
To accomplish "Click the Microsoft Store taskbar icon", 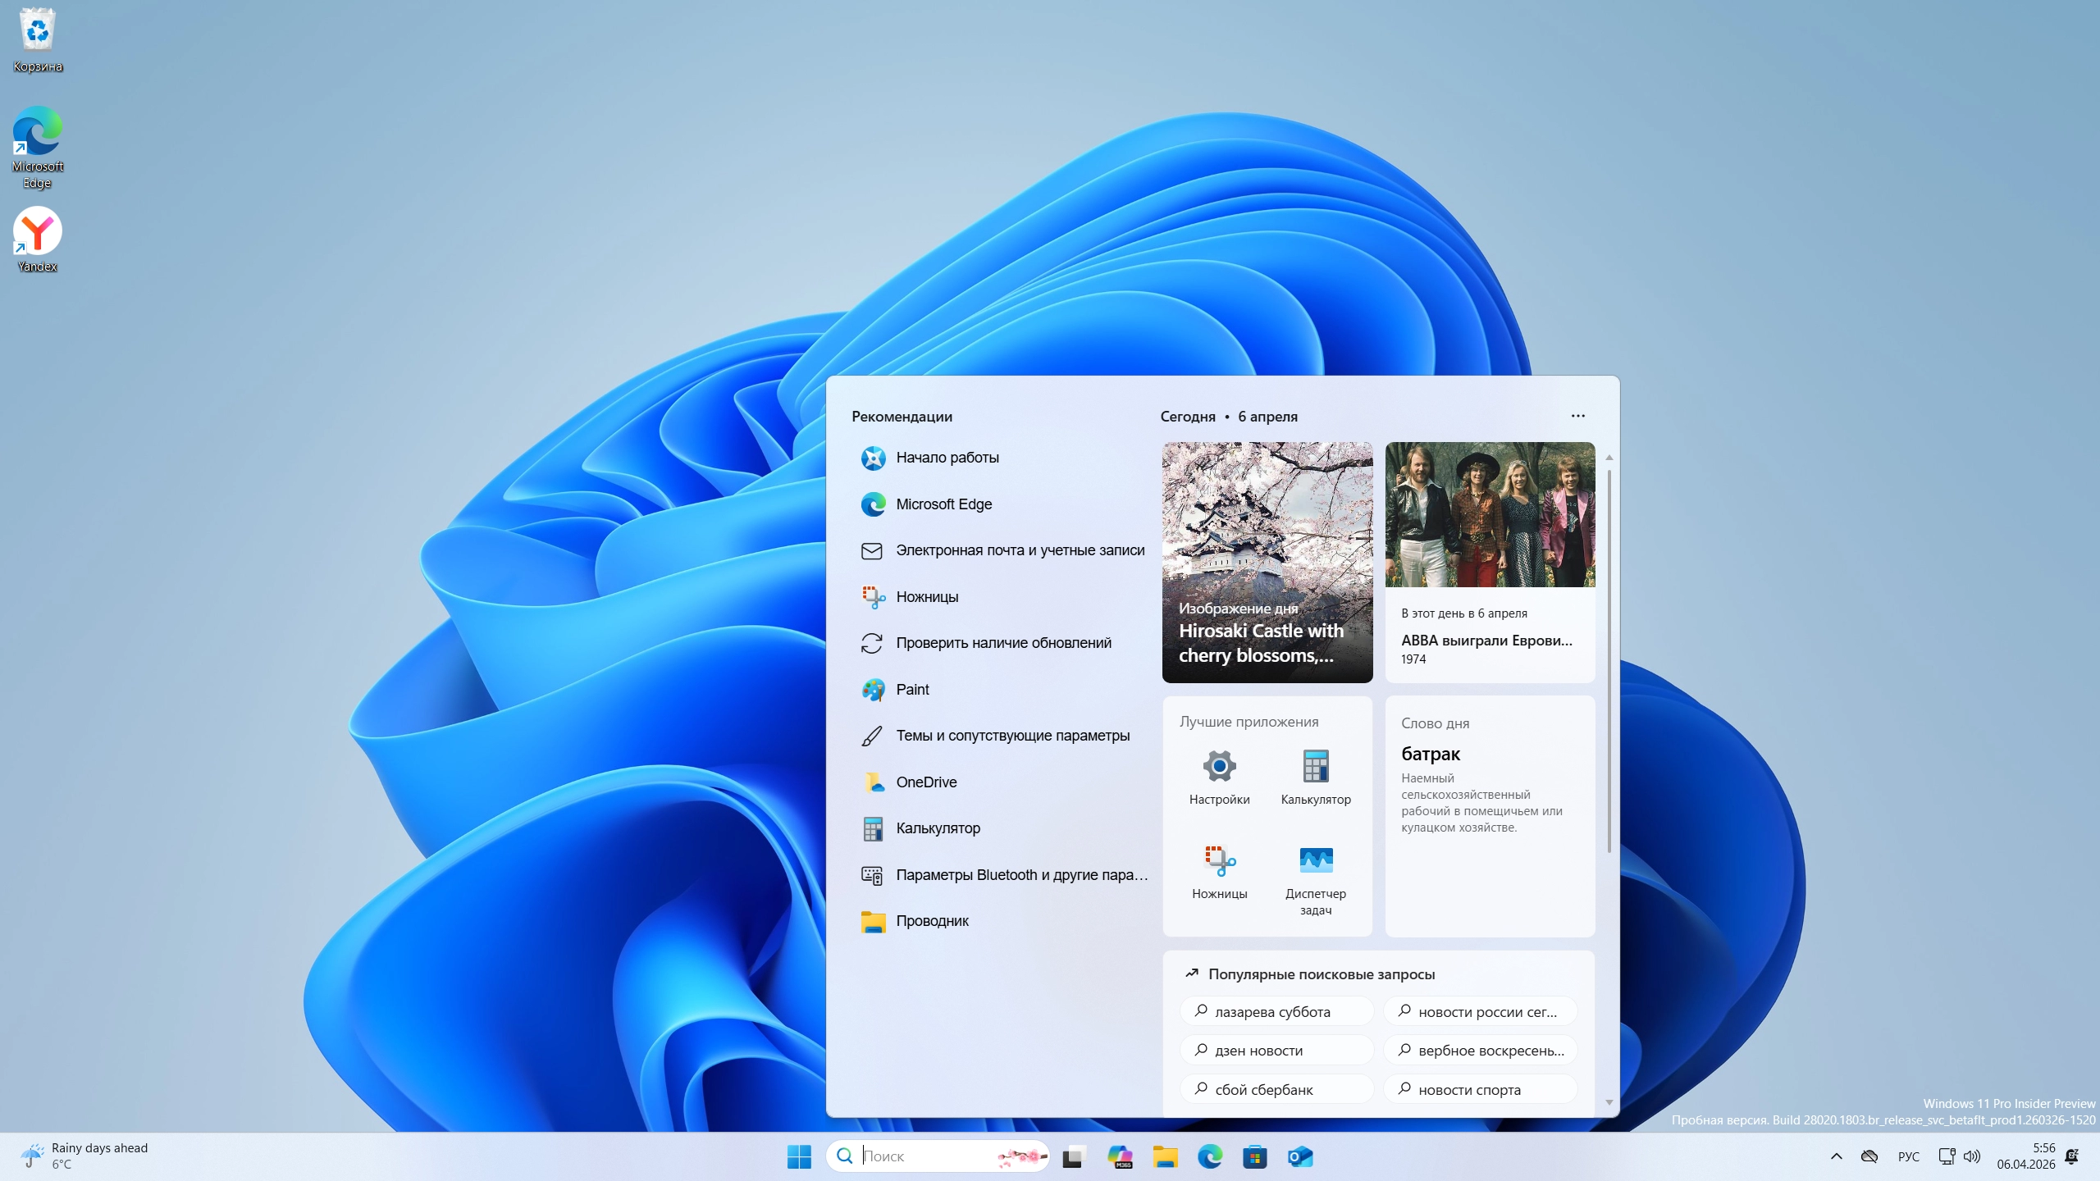I will (1254, 1156).
